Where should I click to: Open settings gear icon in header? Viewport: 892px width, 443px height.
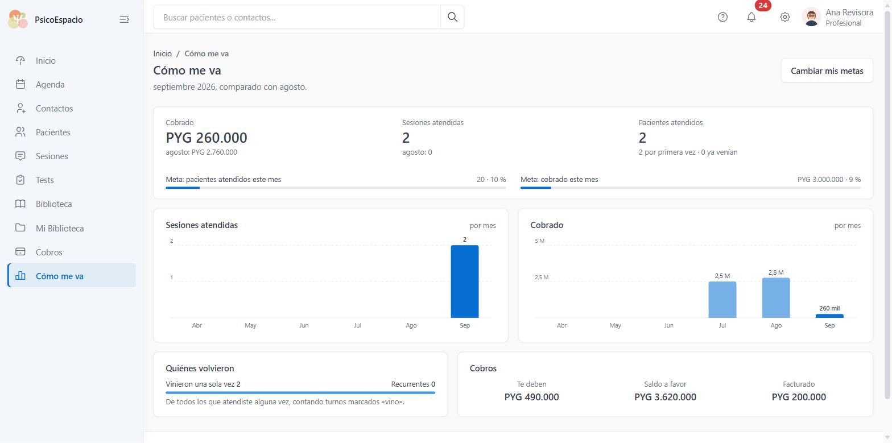pyautogui.click(x=784, y=17)
